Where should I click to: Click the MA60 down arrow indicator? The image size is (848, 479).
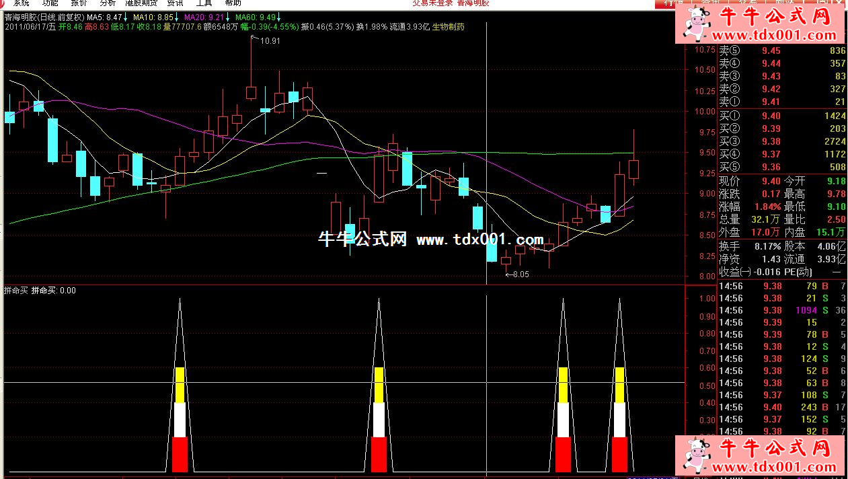point(278,17)
